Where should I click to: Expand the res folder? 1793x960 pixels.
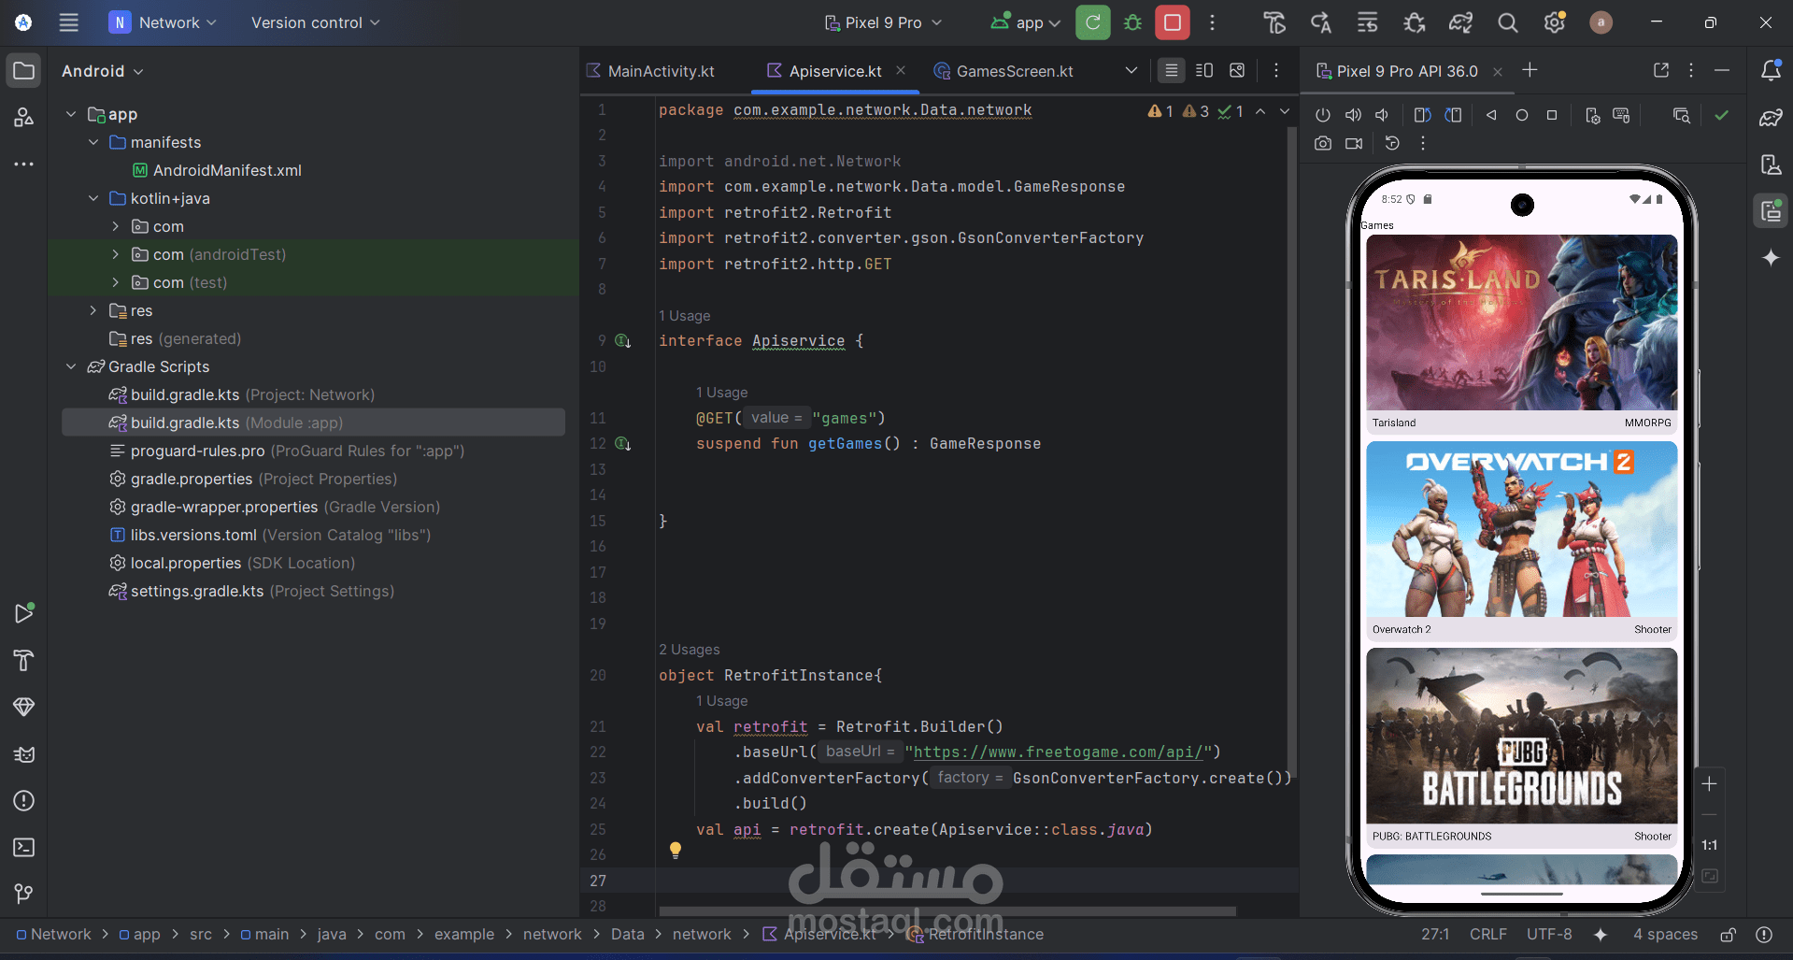tap(93, 310)
